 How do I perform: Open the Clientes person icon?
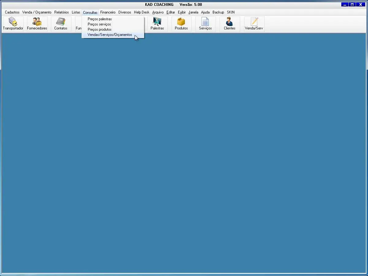(229, 24)
